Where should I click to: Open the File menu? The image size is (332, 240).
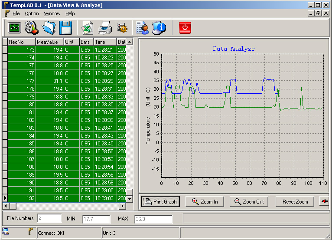[16, 13]
